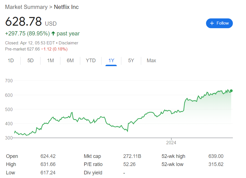Open the Market Summary breadcrumb link
246x178 pixels.
click(26, 7)
